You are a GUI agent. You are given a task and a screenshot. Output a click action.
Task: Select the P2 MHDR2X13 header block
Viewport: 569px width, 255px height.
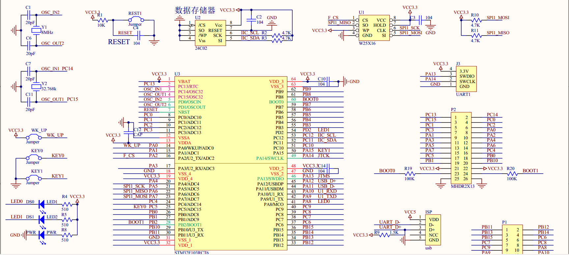[x=461, y=148]
